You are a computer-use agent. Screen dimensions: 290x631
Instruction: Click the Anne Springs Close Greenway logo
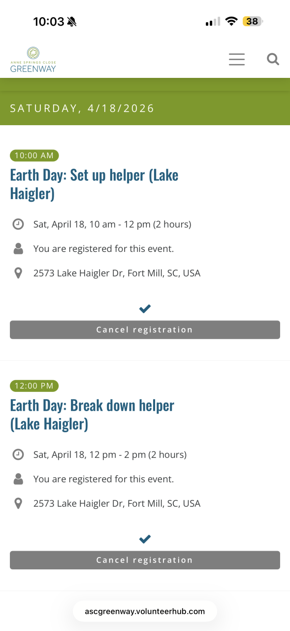33,60
